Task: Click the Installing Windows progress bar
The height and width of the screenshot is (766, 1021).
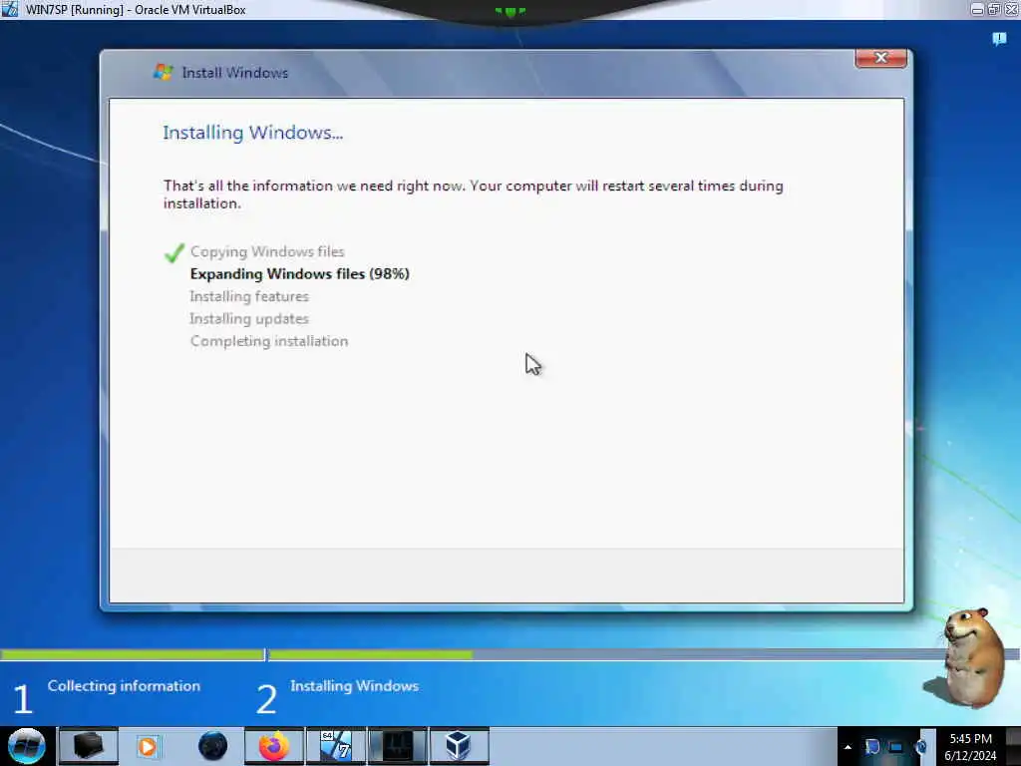Action: tap(645, 654)
